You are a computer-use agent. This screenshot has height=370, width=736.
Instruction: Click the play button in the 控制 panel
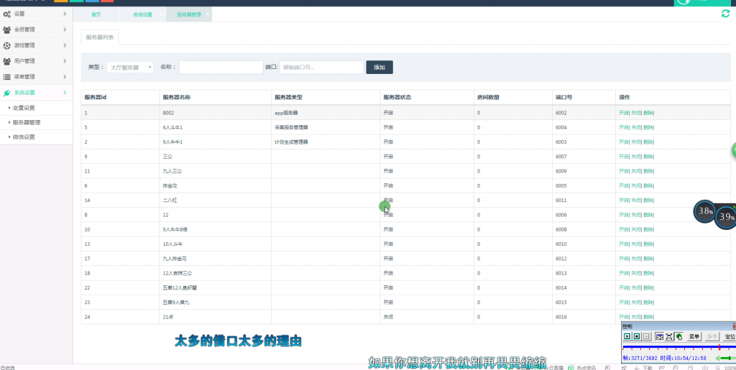(x=627, y=336)
